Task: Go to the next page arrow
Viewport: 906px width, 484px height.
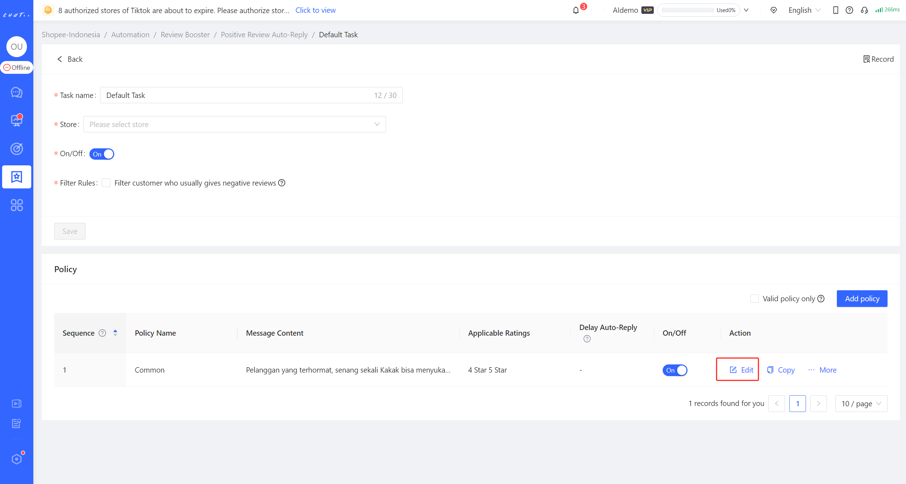Action: [818, 403]
